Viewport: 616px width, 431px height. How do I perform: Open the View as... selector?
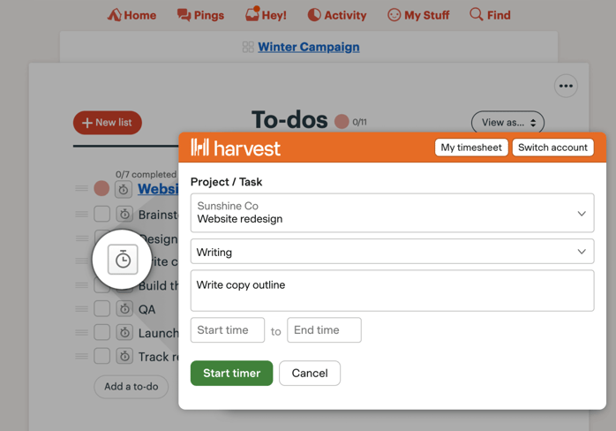(x=507, y=122)
